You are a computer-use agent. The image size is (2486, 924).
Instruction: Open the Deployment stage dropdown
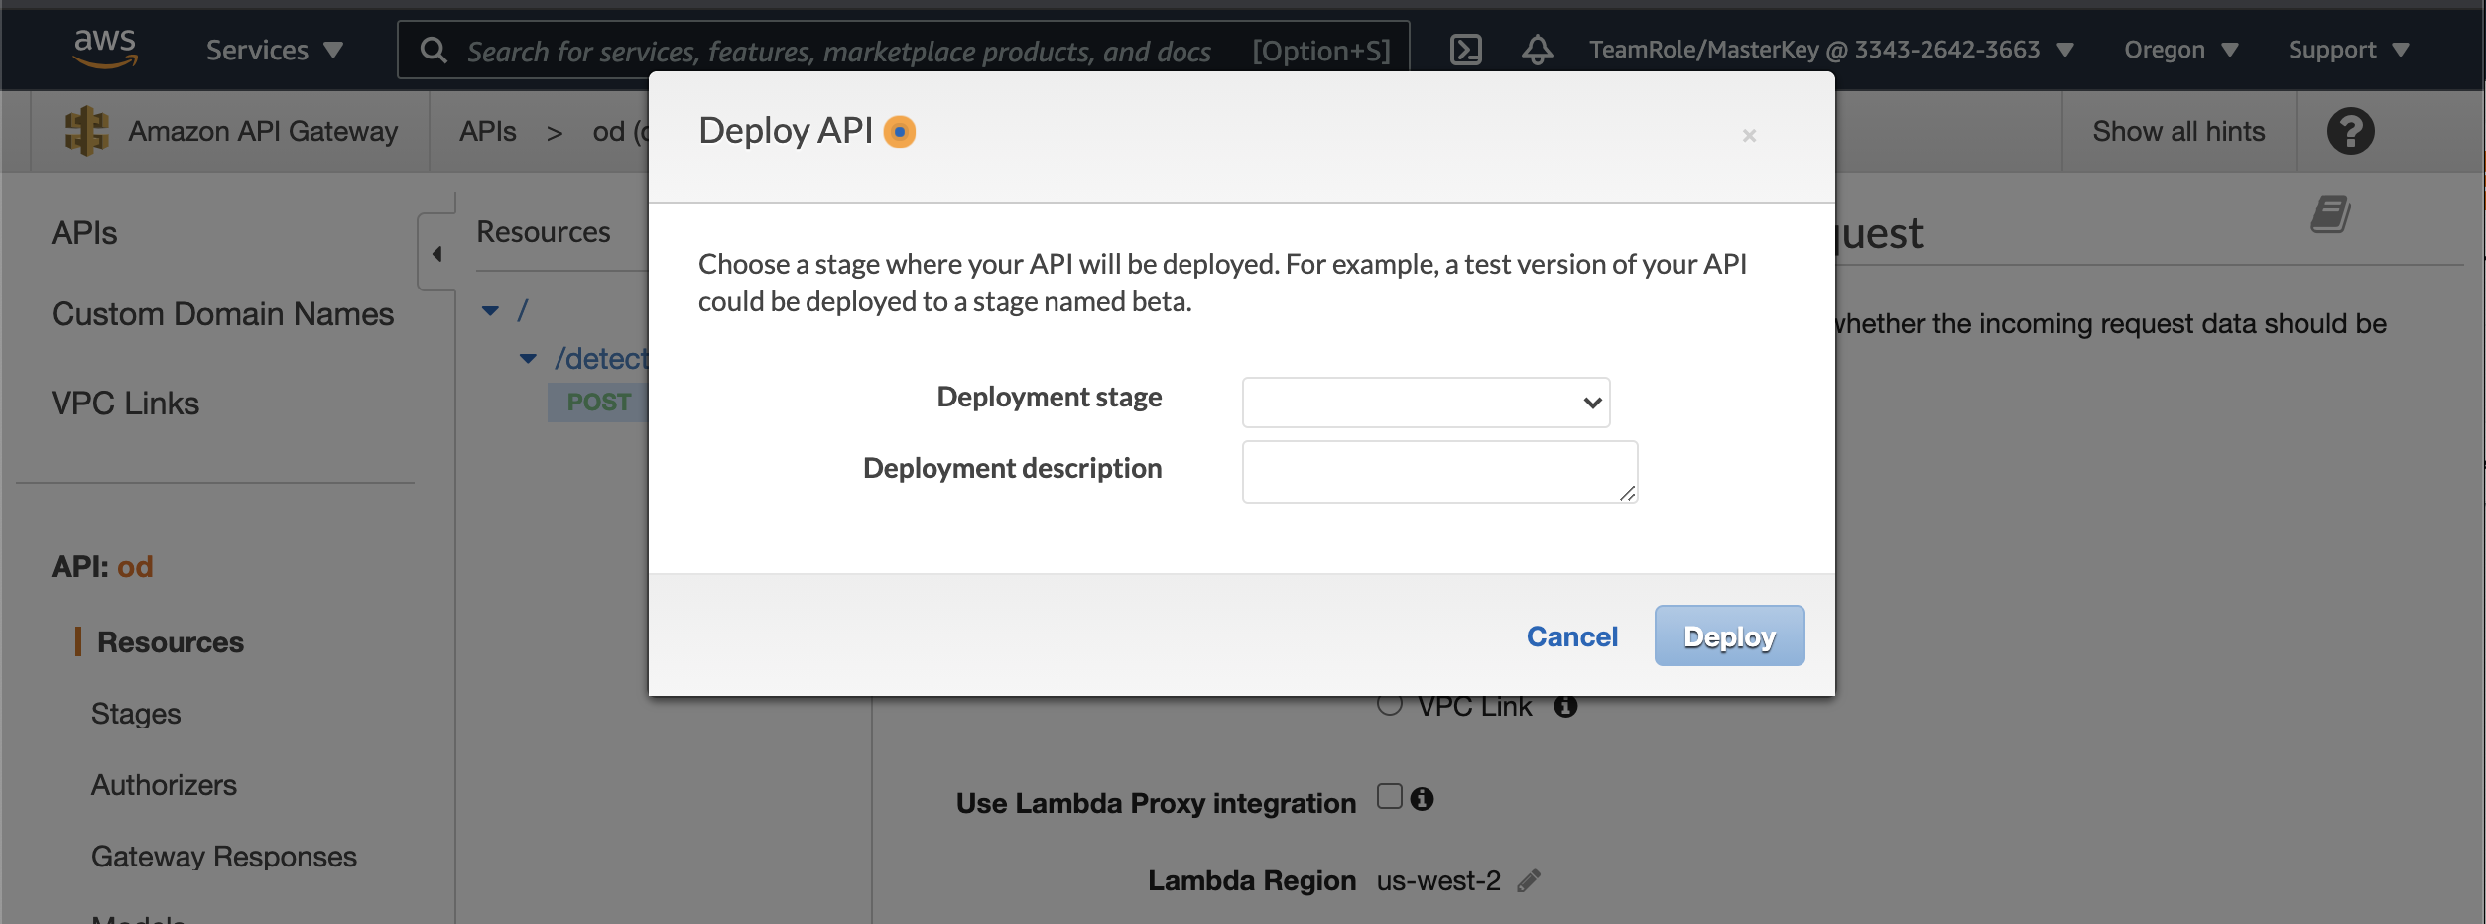[1426, 402]
